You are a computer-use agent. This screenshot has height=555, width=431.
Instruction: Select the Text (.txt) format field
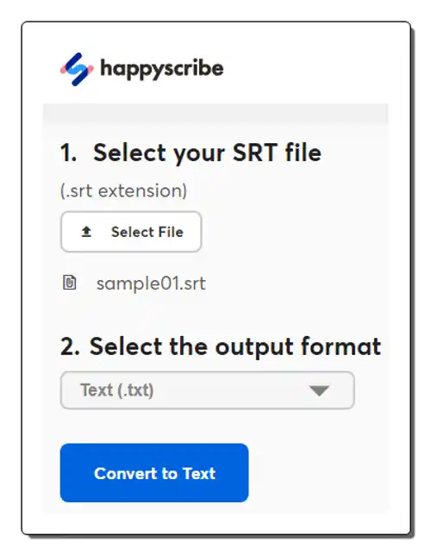click(208, 390)
